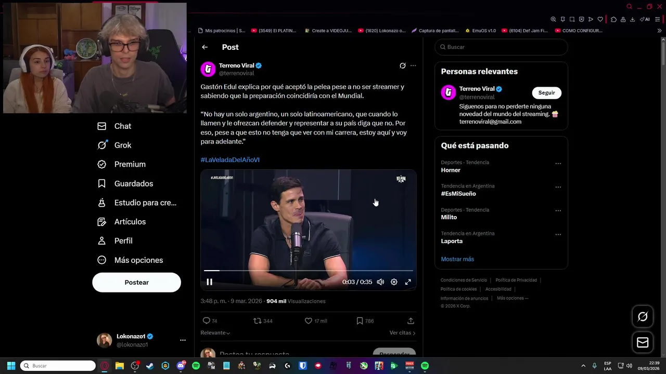Open video playback settings gear
Image resolution: width=666 pixels, height=374 pixels.
coord(394,282)
